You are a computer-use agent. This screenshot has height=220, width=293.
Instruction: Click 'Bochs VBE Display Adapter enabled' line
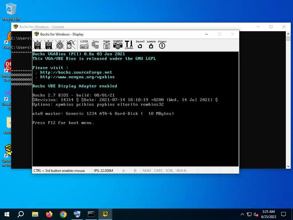coord(75,86)
